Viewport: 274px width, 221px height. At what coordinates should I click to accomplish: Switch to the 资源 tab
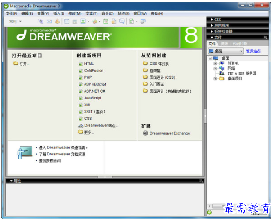click(x=224, y=44)
